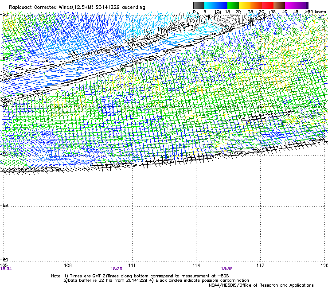328x288 pixels.
Task: Click the '-50' latitude label
Action: [4, 15]
